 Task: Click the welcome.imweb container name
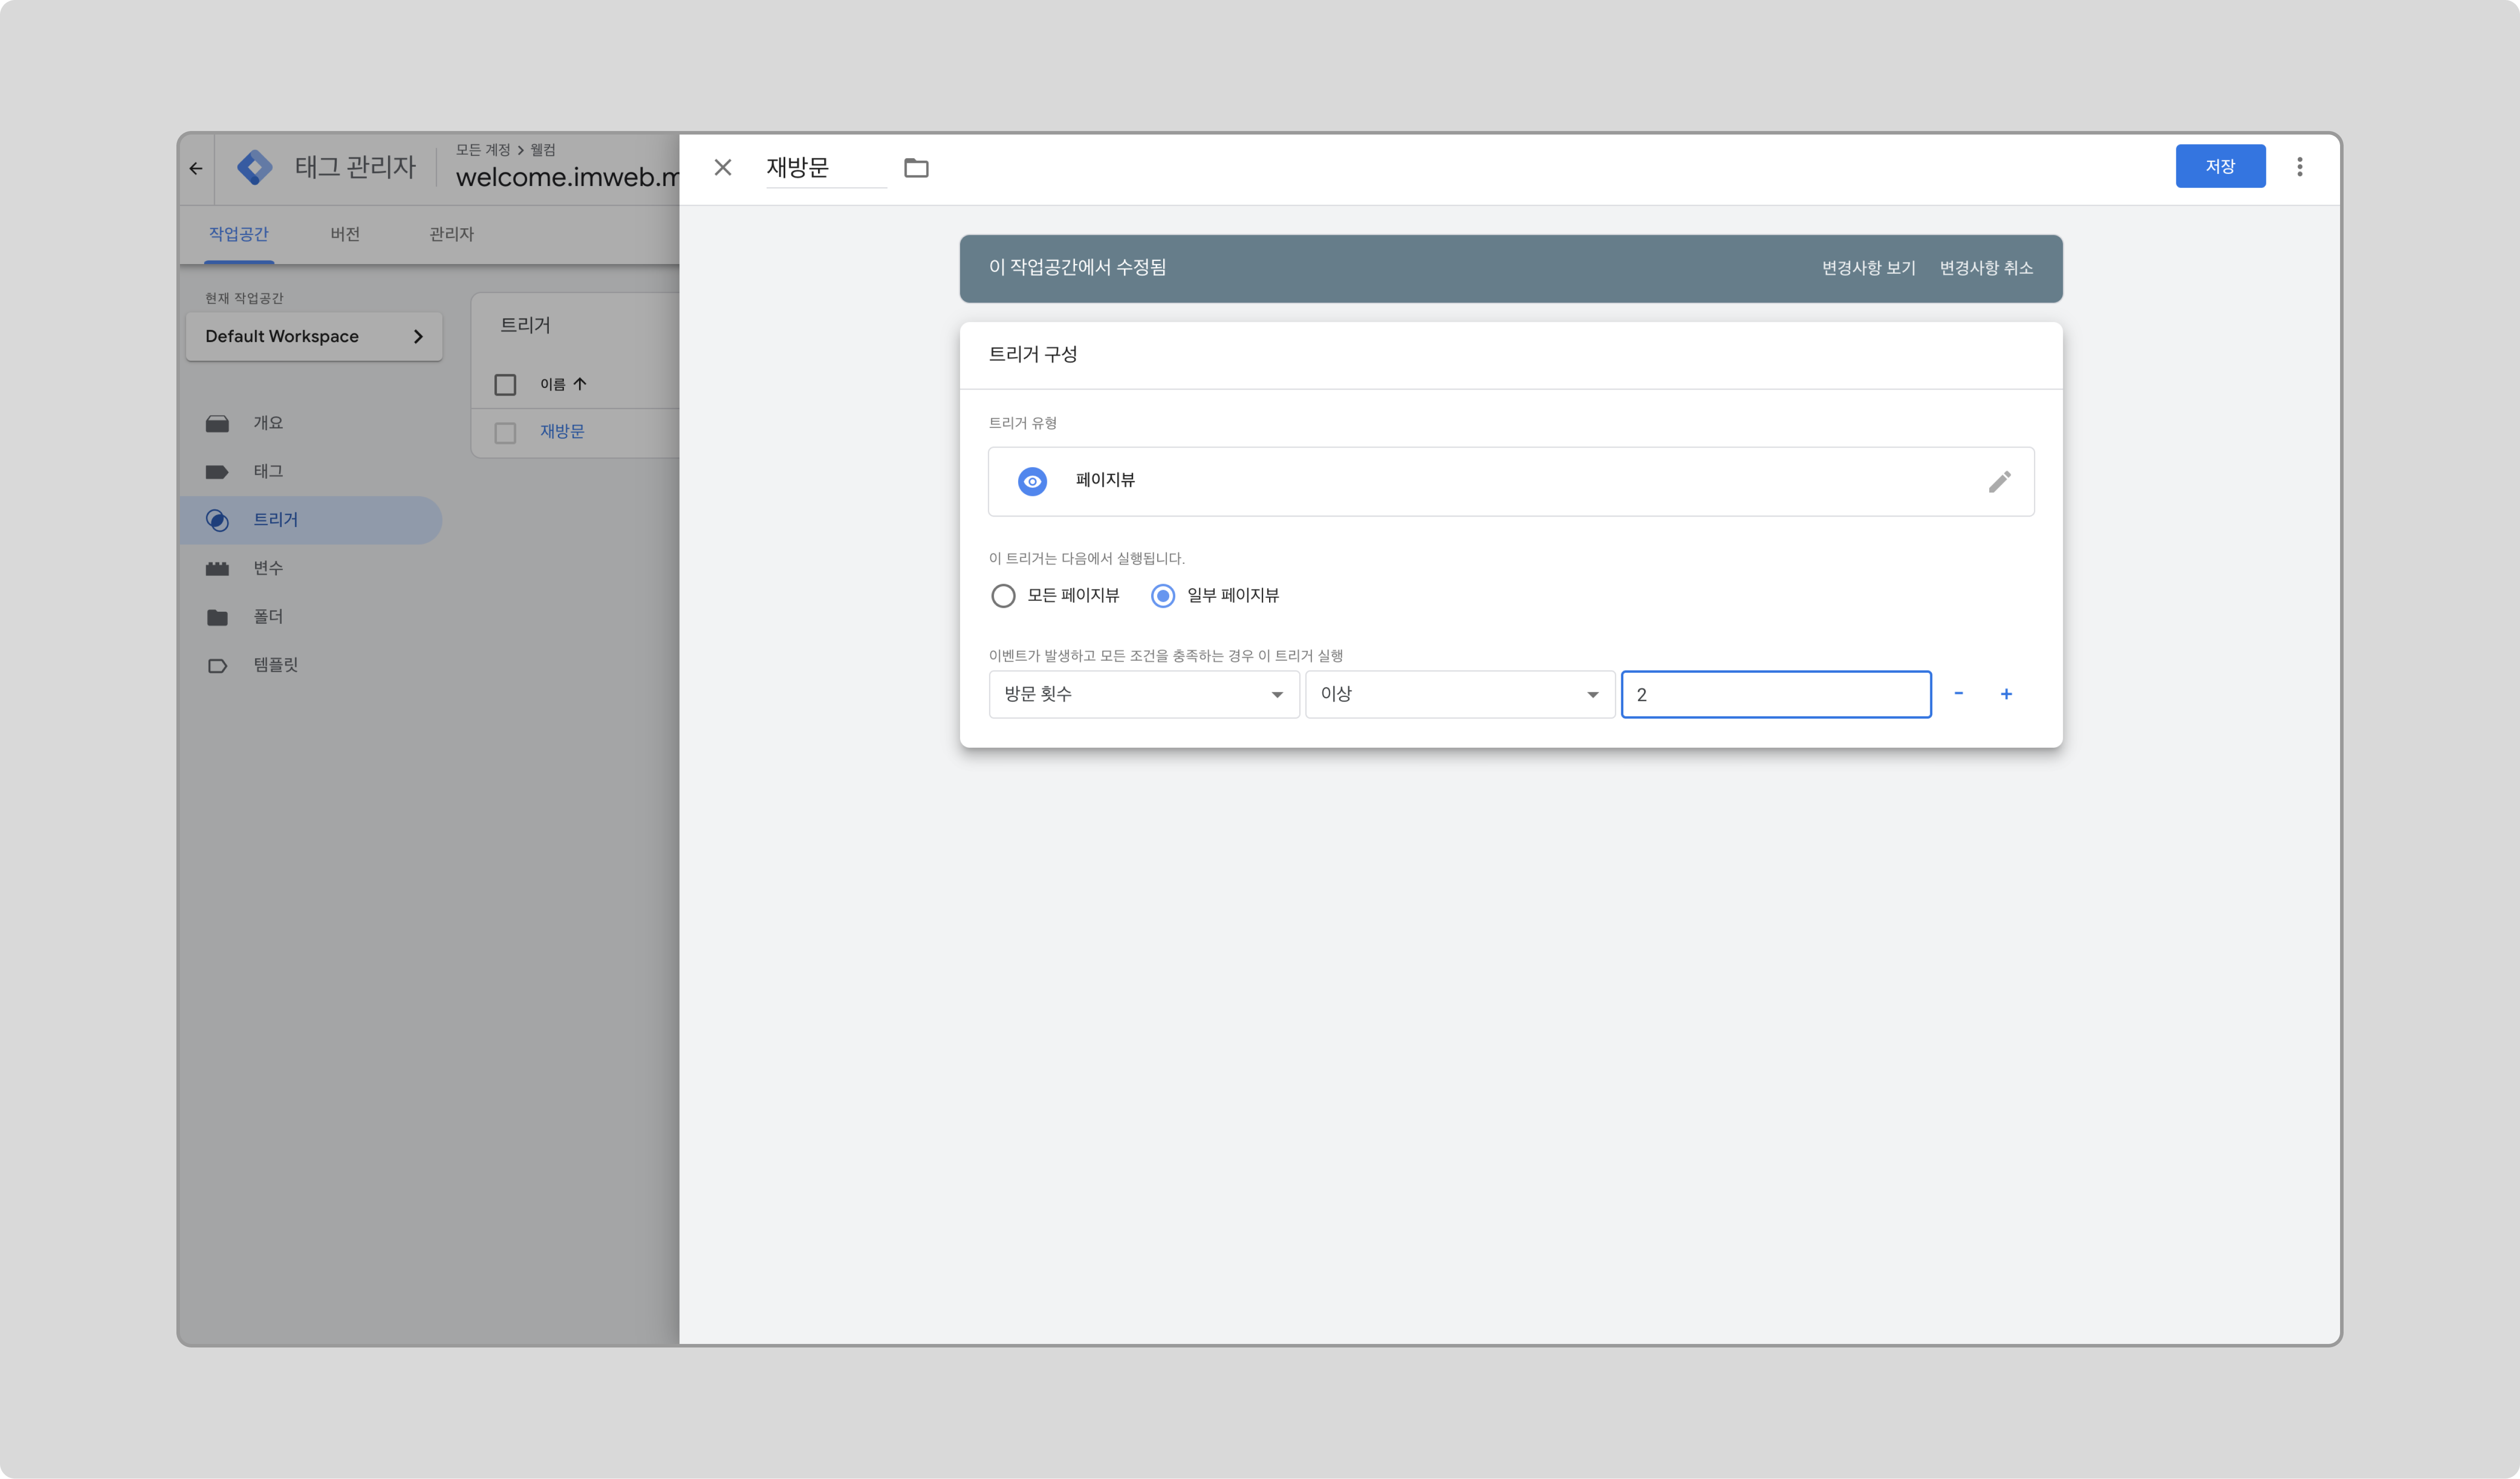(567, 177)
